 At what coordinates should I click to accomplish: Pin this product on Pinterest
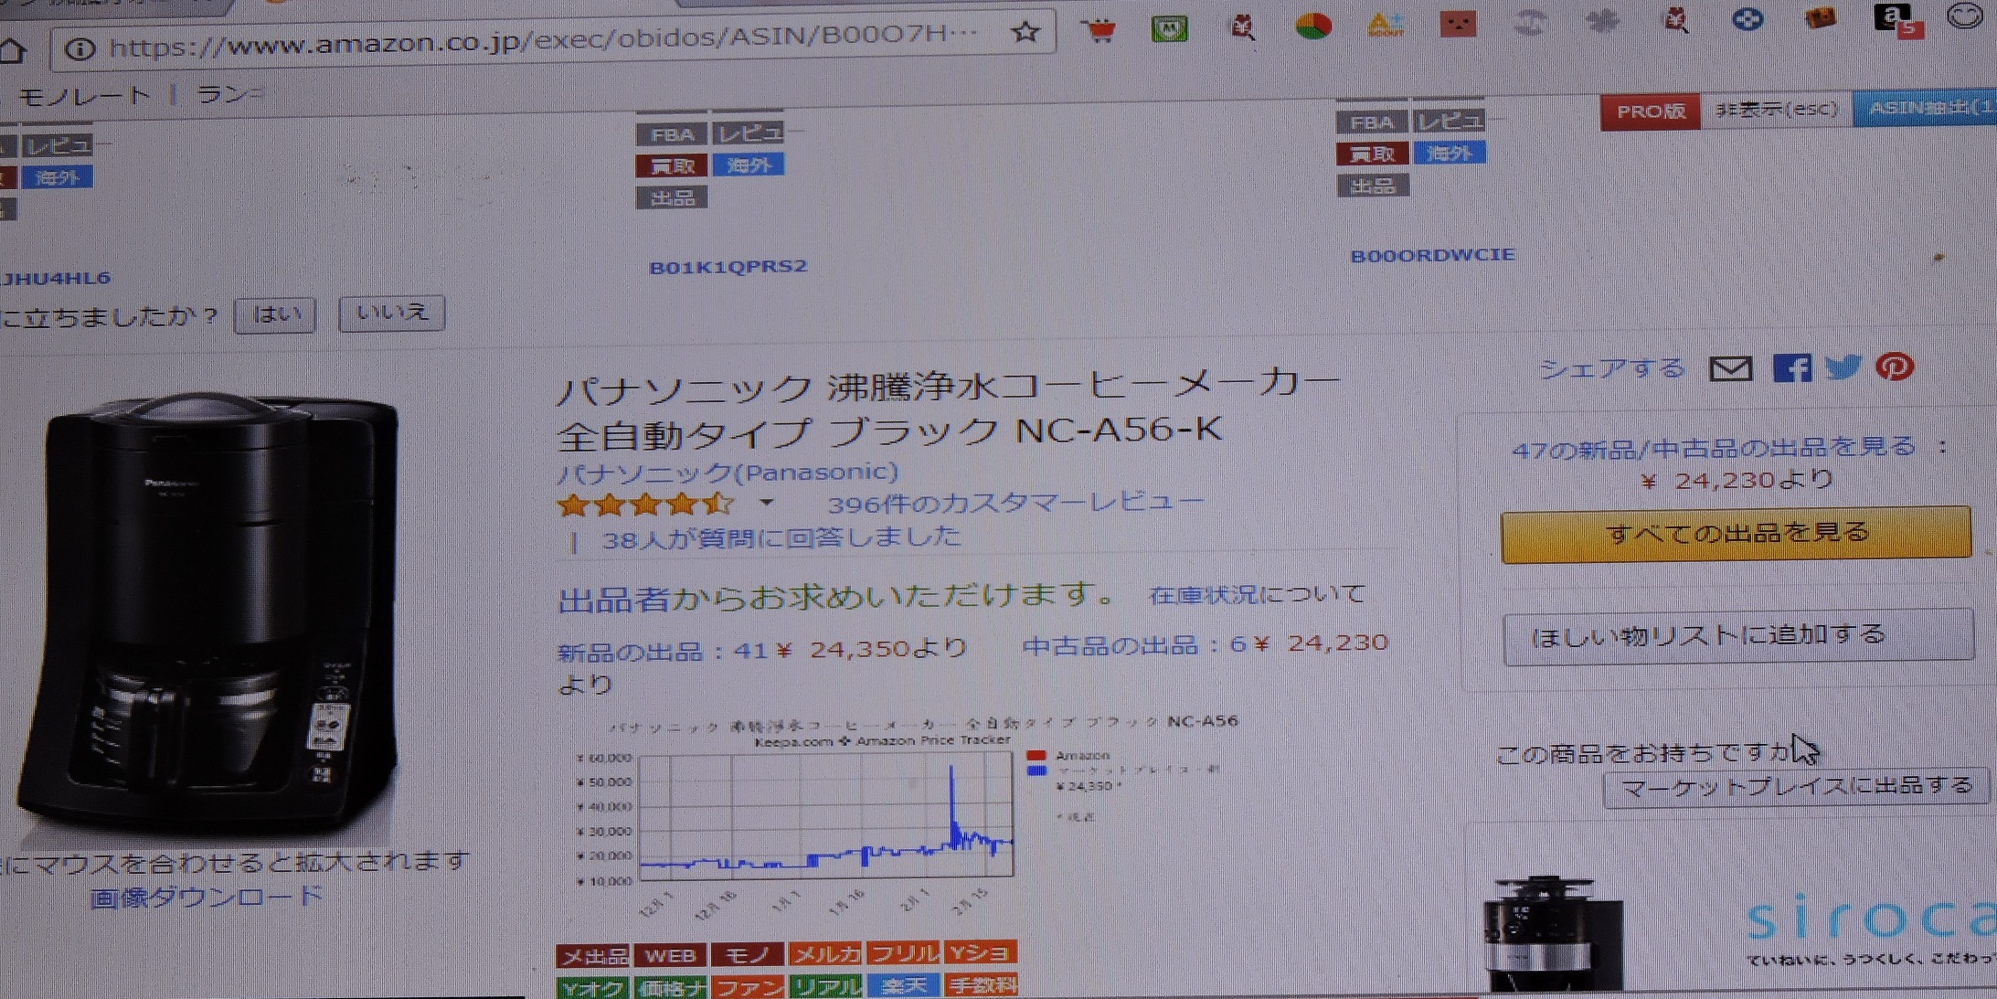[1895, 366]
